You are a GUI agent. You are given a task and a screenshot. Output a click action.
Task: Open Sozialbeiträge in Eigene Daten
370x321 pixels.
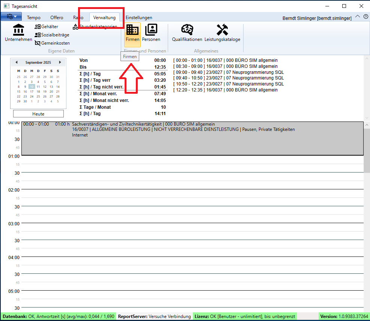click(x=52, y=35)
